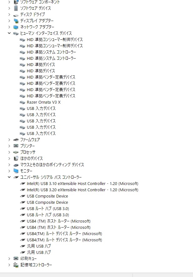Select the ファームウェア chip icon
This screenshot has height=277, width=193.
16,140
